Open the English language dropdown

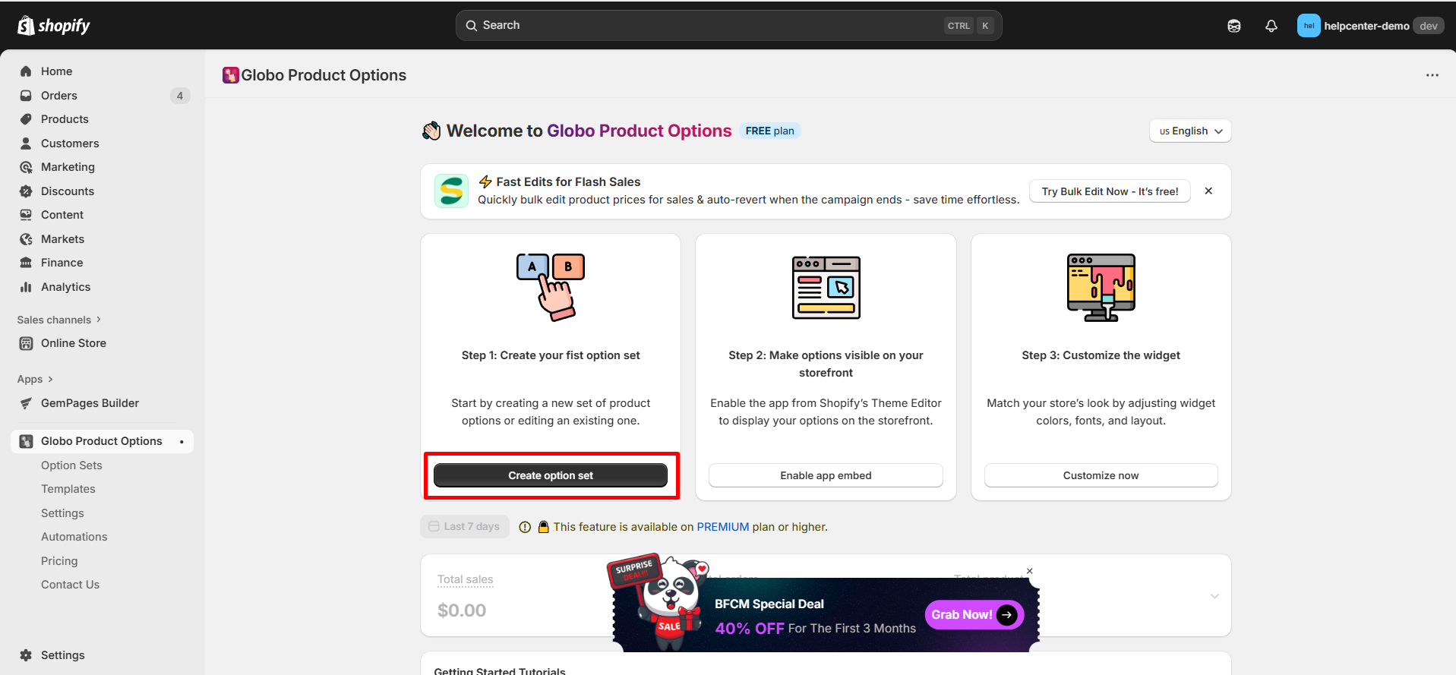coord(1189,131)
